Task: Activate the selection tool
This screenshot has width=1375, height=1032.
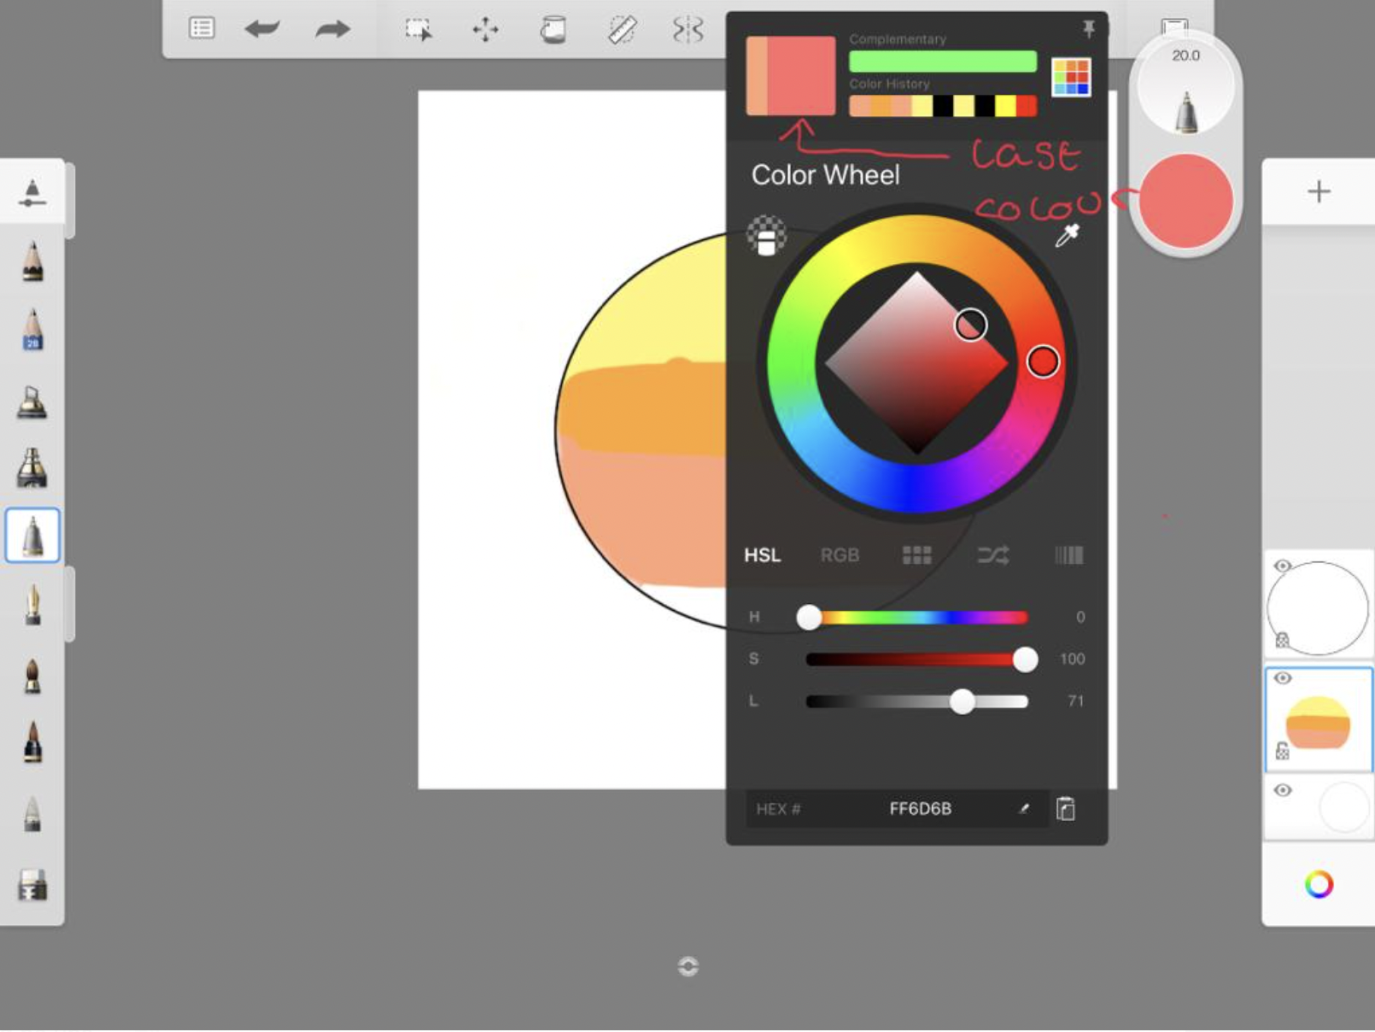Action: [418, 29]
